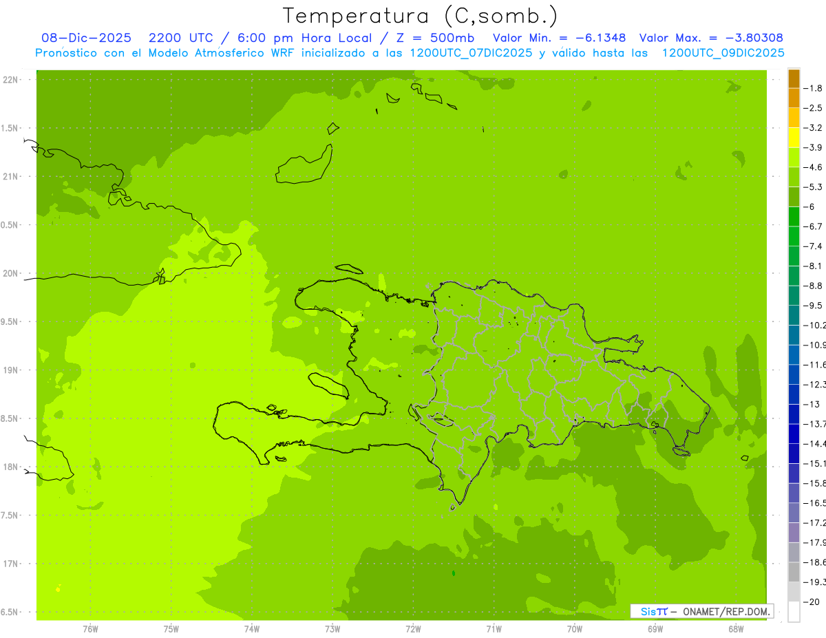Select the valid-until stamp "1200UTC_09DIC2025"

pos(723,53)
